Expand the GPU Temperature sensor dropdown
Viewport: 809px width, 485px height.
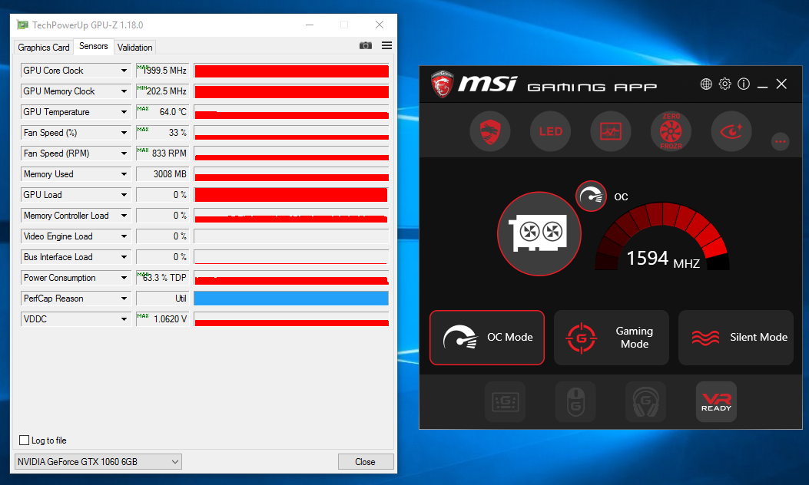point(124,112)
